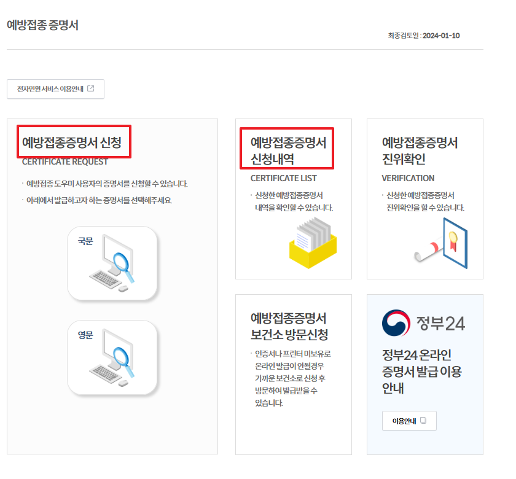Viewport: 516px width, 479px height.
Task: Click 진위확인을 할 수 있습니다 description text
Action: pos(425,208)
